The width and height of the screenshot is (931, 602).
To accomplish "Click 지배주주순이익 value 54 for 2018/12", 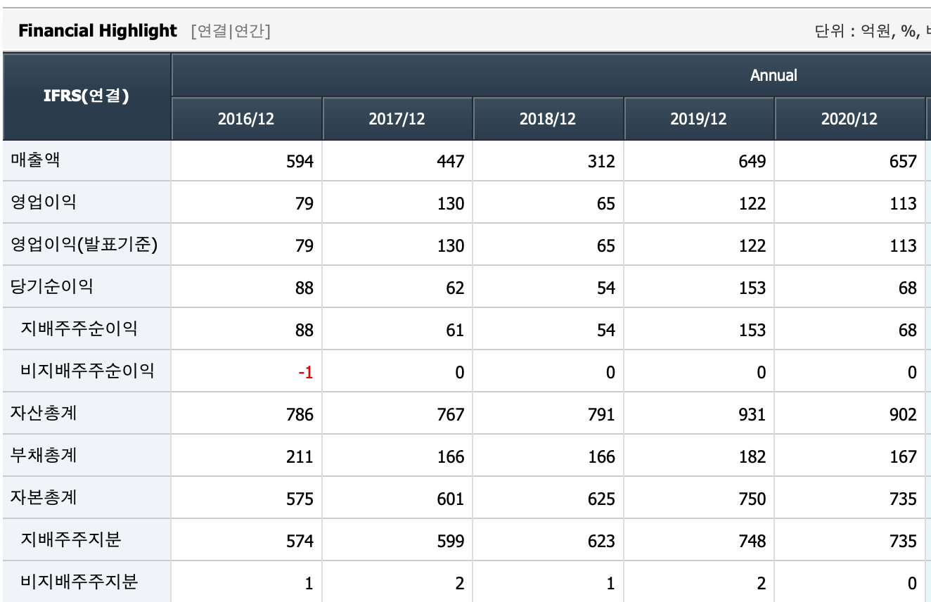I will pyautogui.click(x=606, y=331).
